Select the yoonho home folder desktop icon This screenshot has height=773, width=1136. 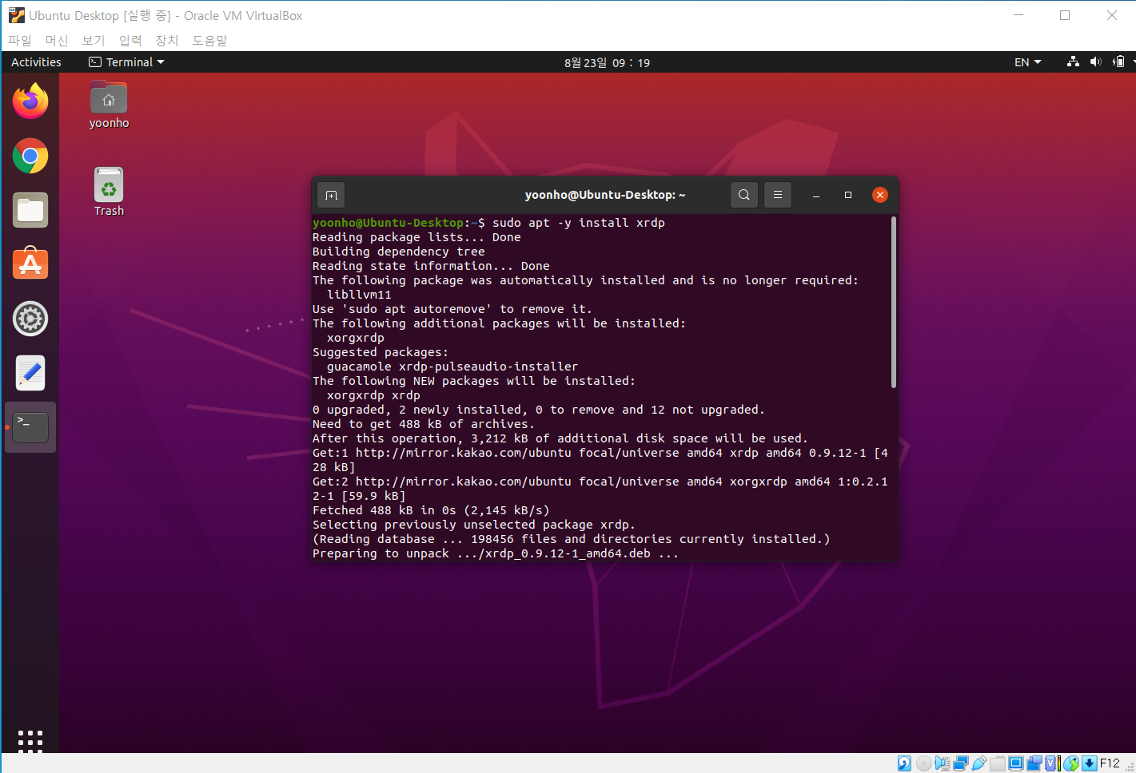(x=109, y=105)
